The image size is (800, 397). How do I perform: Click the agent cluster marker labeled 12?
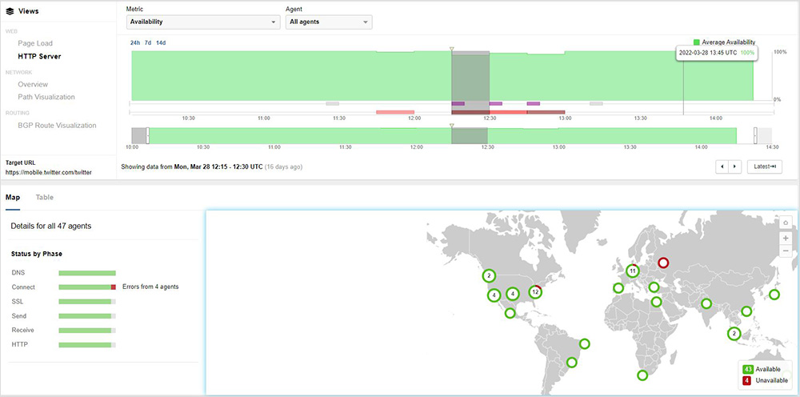(x=535, y=293)
